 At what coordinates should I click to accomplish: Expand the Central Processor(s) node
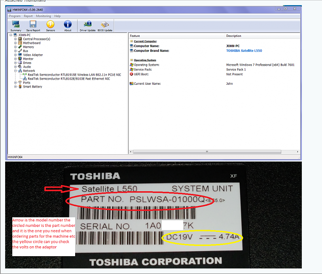pyautogui.click(x=15, y=39)
